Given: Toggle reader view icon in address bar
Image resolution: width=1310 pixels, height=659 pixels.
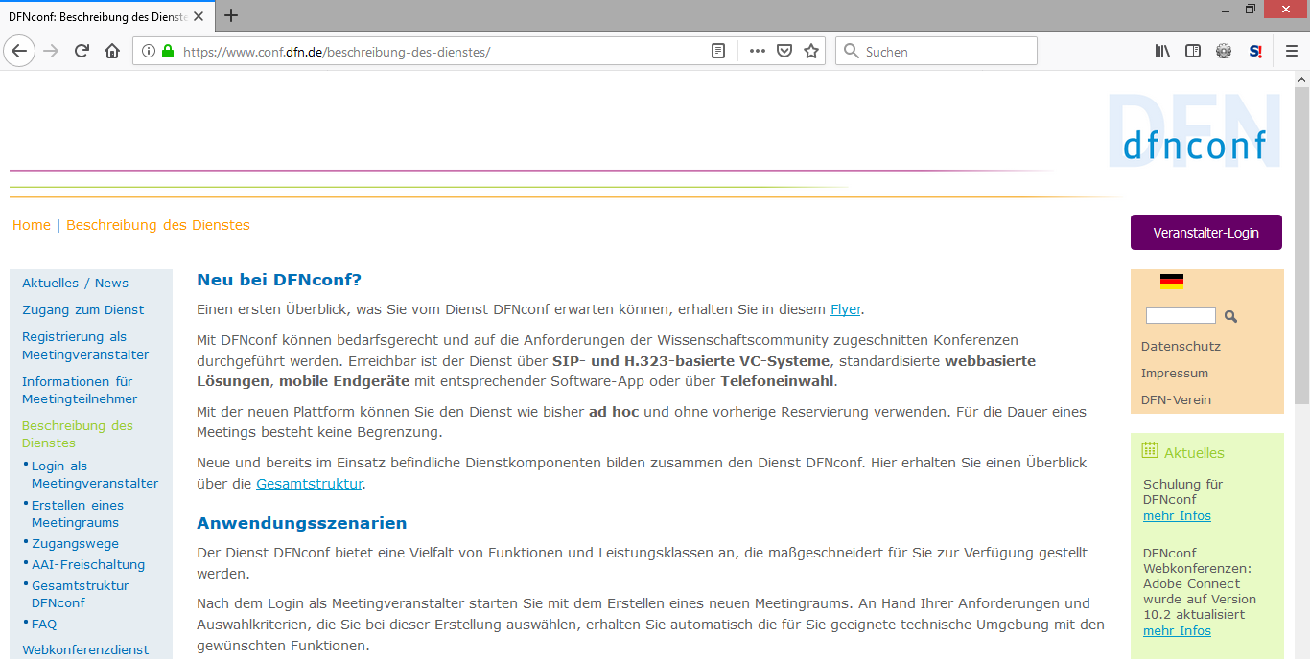Looking at the screenshot, I should [718, 52].
